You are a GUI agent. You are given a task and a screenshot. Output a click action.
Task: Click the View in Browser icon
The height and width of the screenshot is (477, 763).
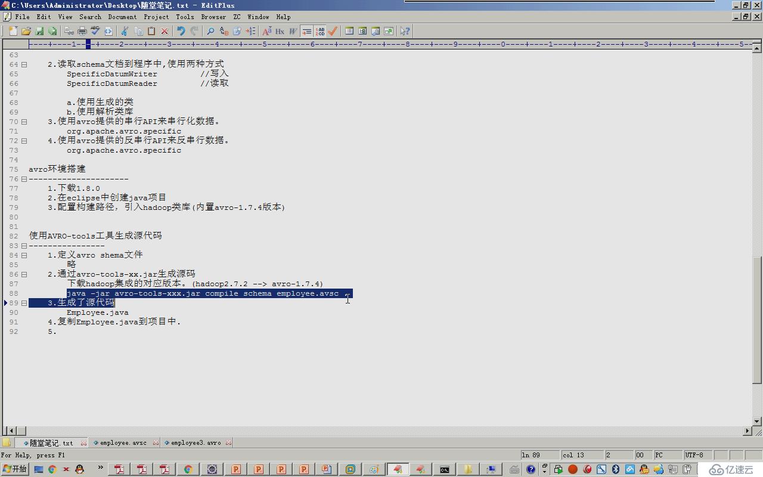pos(108,31)
